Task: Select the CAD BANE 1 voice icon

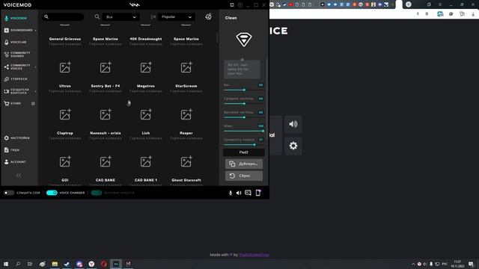Action: (x=146, y=161)
